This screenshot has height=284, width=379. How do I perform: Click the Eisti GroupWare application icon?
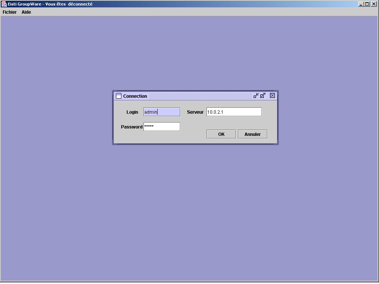[4, 4]
